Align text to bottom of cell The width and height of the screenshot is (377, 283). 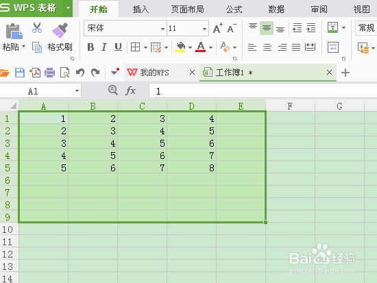(x=280, y=29)
